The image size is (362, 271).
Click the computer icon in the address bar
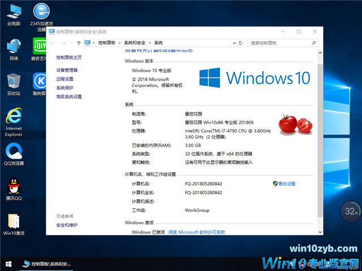point(87,43)
